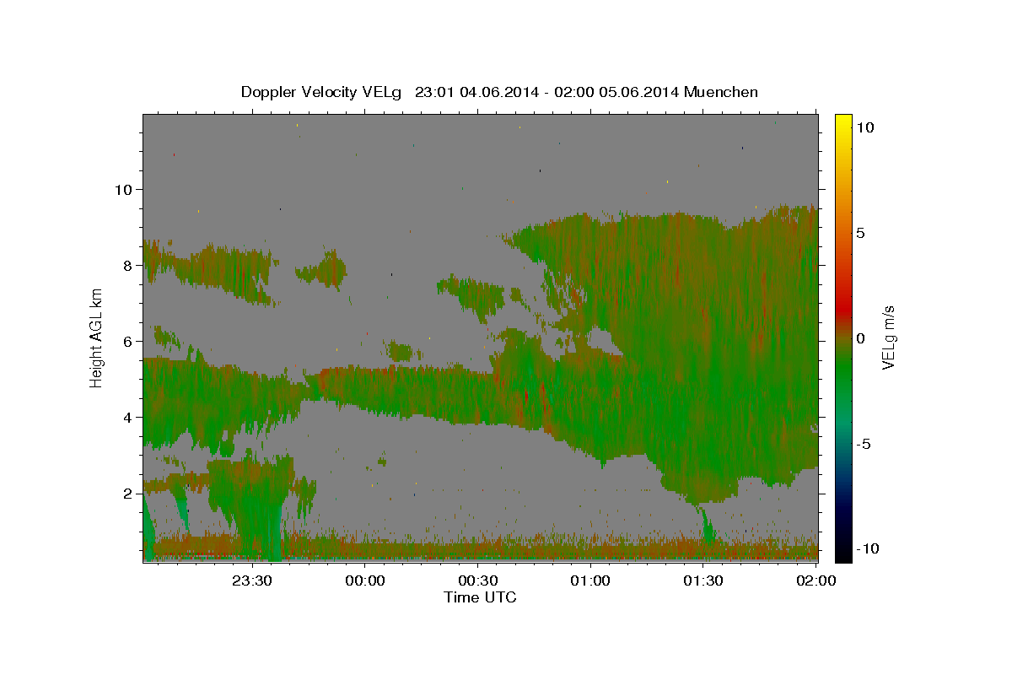Click the 23:30 time tick label

coord(252,580)
